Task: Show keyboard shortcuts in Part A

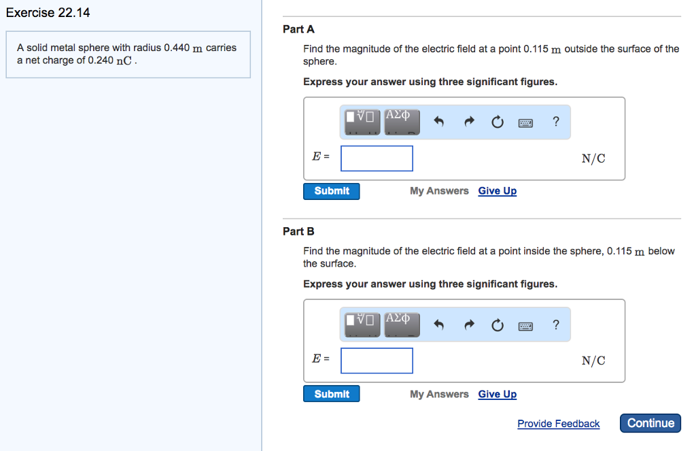Action: click(x=526, y=123)
